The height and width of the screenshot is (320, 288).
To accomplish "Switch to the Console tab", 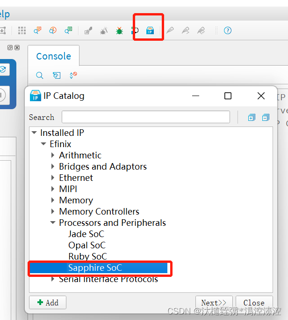I will tap(54, 56).
